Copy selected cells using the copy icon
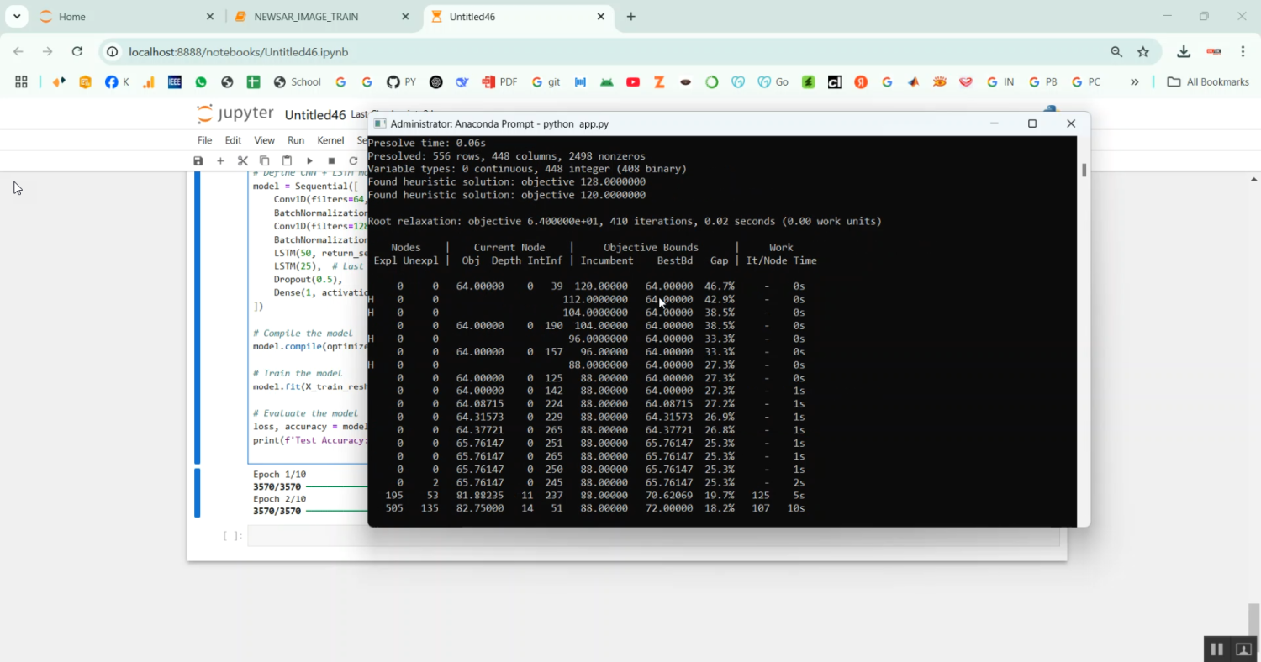This screenshot has height=662, width=1261. (265, 160)
